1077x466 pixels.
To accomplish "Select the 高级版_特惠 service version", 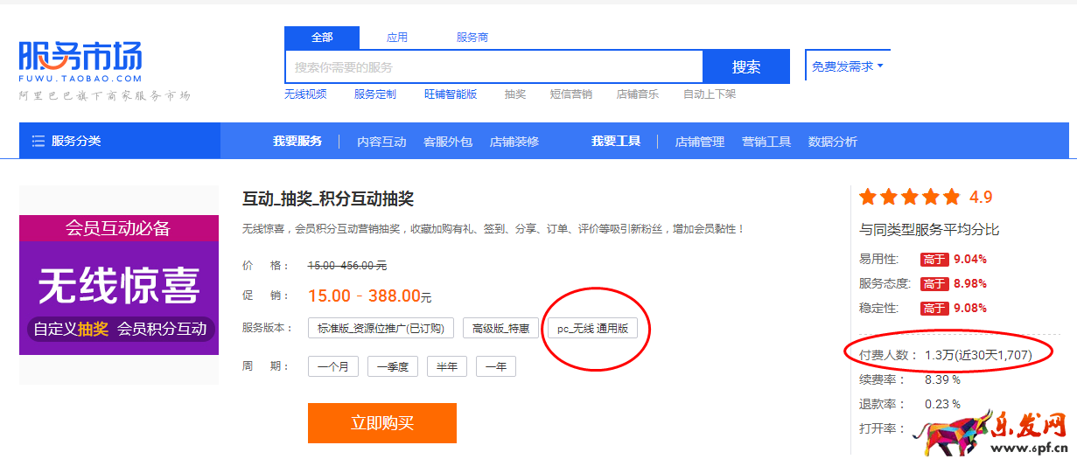I will pos(500,329).
